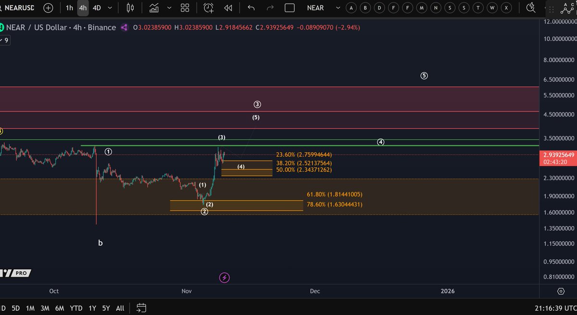Select the 4h timeframe
This screenshot has width=577, height=315.
pyautogui.click(x=83, y=8)
